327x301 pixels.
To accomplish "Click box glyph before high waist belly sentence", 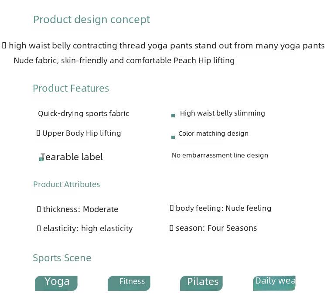I will pos(4,45).
